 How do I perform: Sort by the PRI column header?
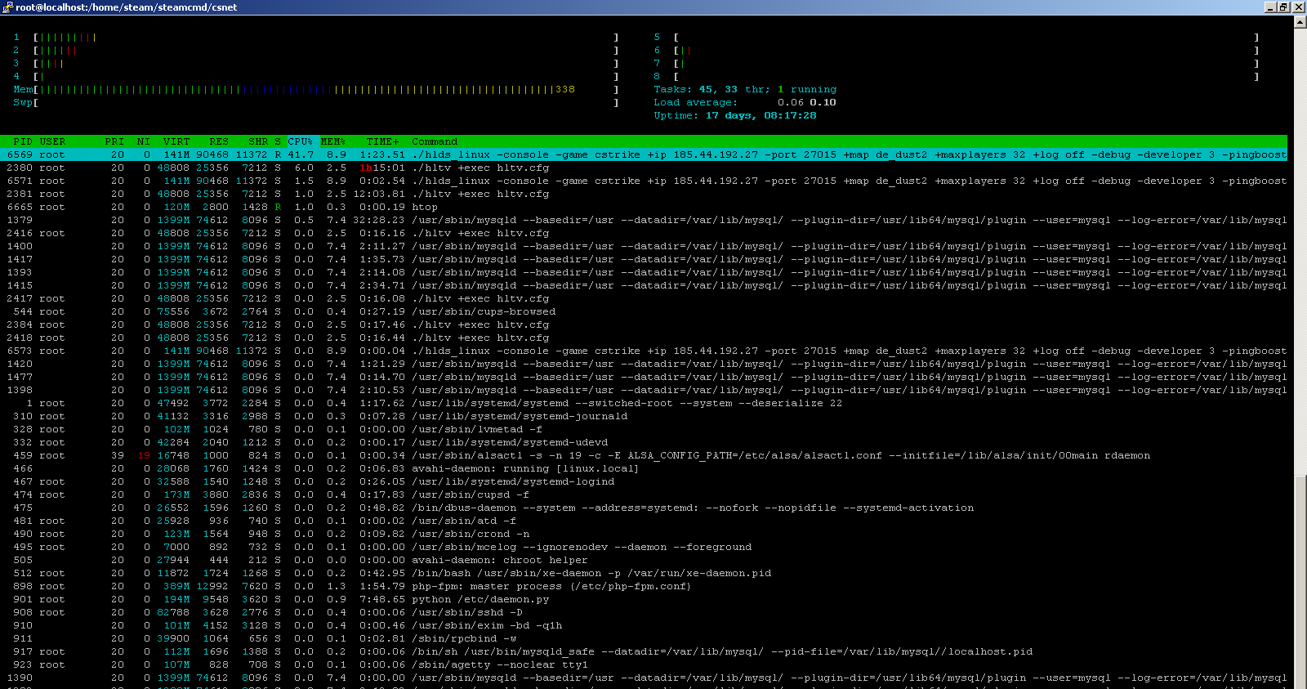click(114, 141)
